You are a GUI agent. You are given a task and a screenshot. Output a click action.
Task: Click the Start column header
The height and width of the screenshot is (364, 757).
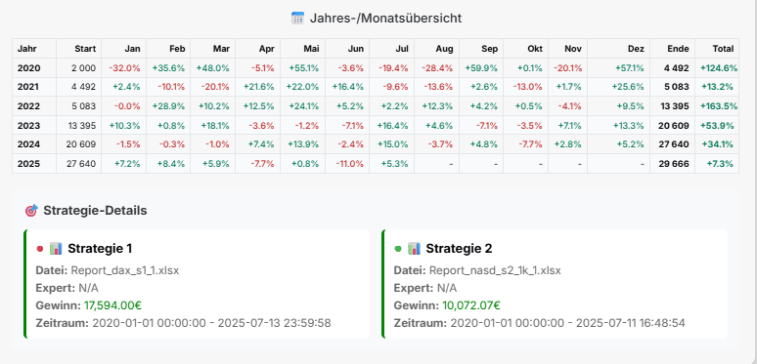point(85,49)
